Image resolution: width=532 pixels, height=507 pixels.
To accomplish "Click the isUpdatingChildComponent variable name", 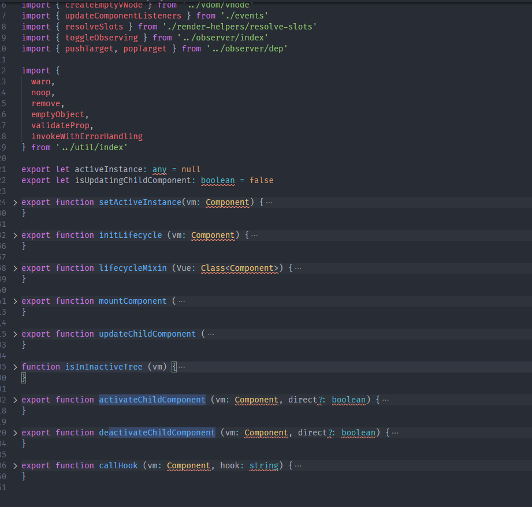I will 133,180.
